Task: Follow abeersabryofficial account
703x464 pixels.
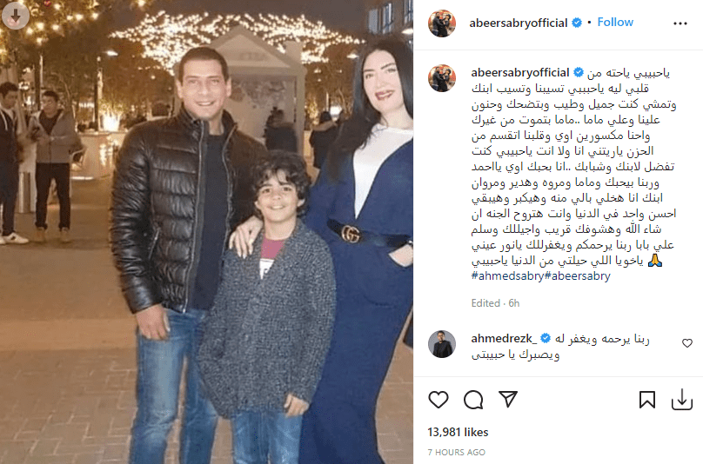Action: pos(615,23)
